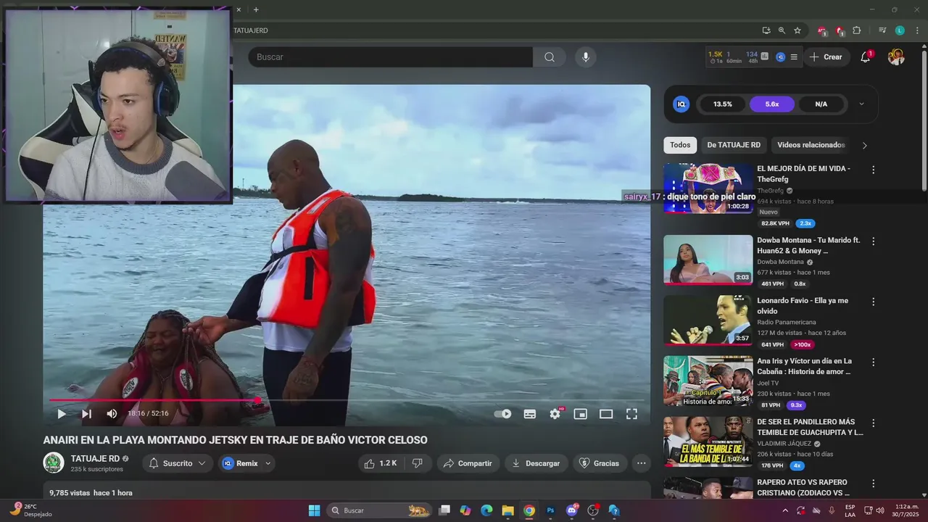Viewport: 928px width, 522px height.
Task: Open File Explorer from the taskbar
Action: [x=507, y=510]
